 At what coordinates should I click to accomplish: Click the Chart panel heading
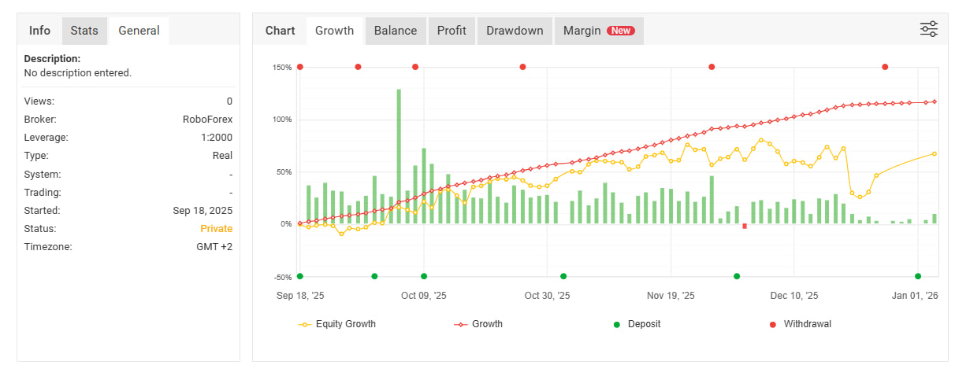click(280, 31)
